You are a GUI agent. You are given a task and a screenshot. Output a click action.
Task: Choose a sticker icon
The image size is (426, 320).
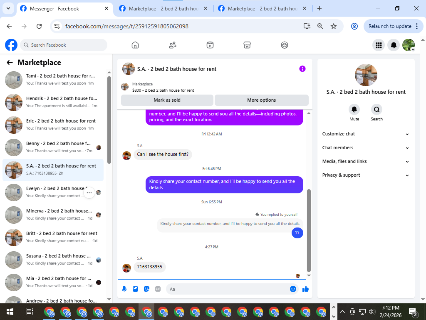coord(147,289)
